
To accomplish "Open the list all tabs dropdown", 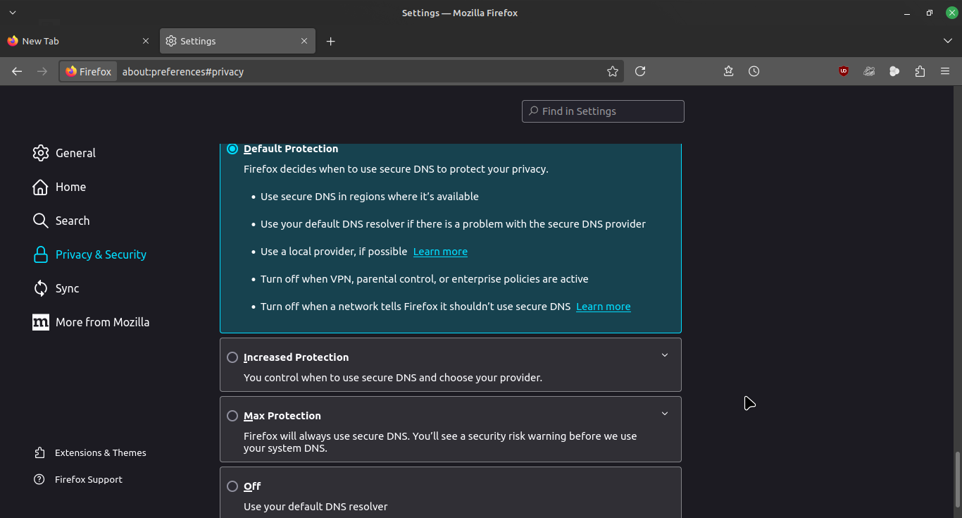I will coord(947,42).
